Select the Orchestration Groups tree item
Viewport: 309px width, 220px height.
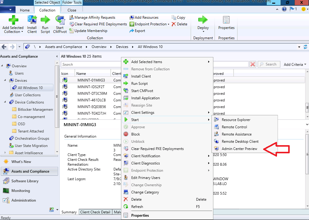point(29,139)
